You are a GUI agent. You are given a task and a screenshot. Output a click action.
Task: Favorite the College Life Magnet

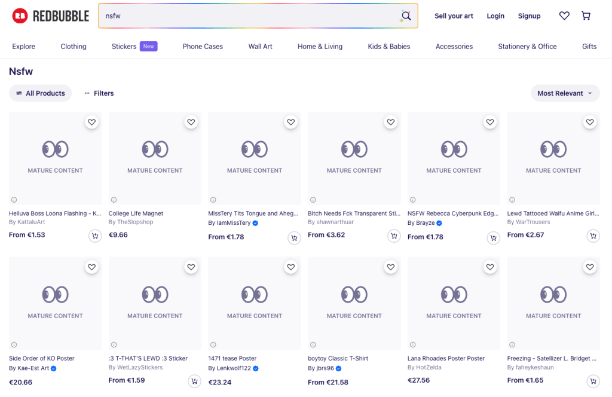[191, 122]
